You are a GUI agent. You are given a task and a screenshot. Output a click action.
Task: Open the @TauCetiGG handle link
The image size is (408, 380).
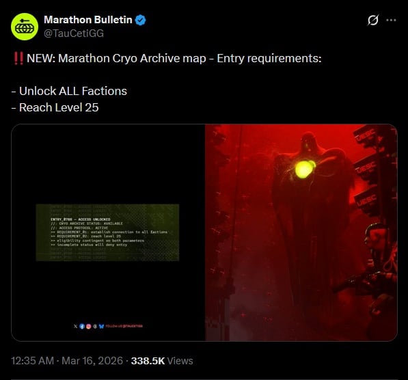pos(74,33)
